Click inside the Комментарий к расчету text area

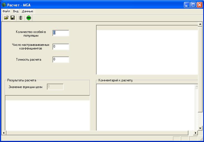point(145,106)
